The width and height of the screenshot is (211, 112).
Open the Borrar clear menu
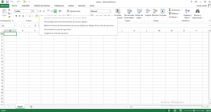coord(173,17)
